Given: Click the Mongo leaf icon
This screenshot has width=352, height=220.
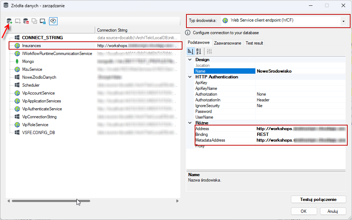Looking at the screenshot, I should pyautogui.click(x=17, y=61).
